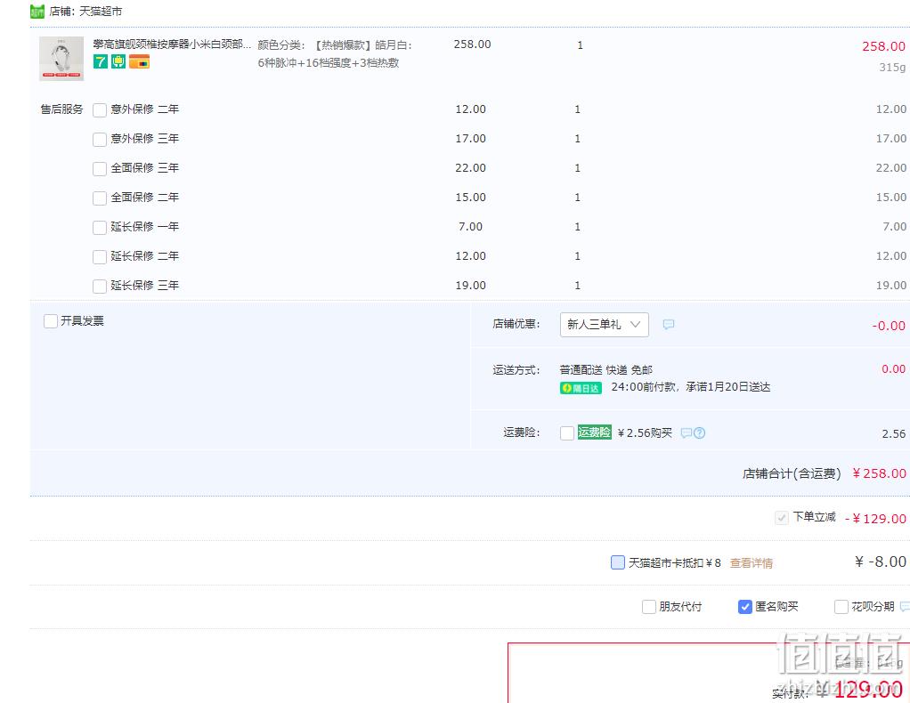Image resolution: width=910 pixels, height=703 pixels.
Task: Click the comment icon after 花呗分期
Action: point(905,607)
